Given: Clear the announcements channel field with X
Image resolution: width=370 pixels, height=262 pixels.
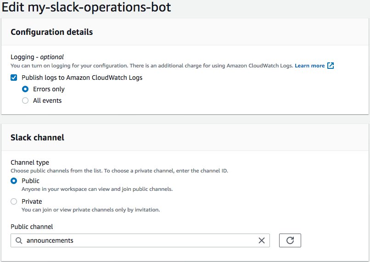Looking at the screenshot, I should click(262, 240).
